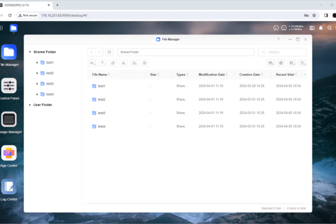Open the view mode dropdown in toolbar
336x224 pixels.
tap(292, 63)
